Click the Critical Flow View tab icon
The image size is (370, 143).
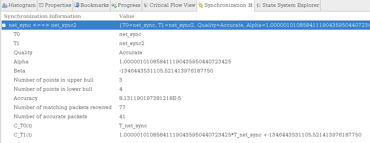click(146, 5)
